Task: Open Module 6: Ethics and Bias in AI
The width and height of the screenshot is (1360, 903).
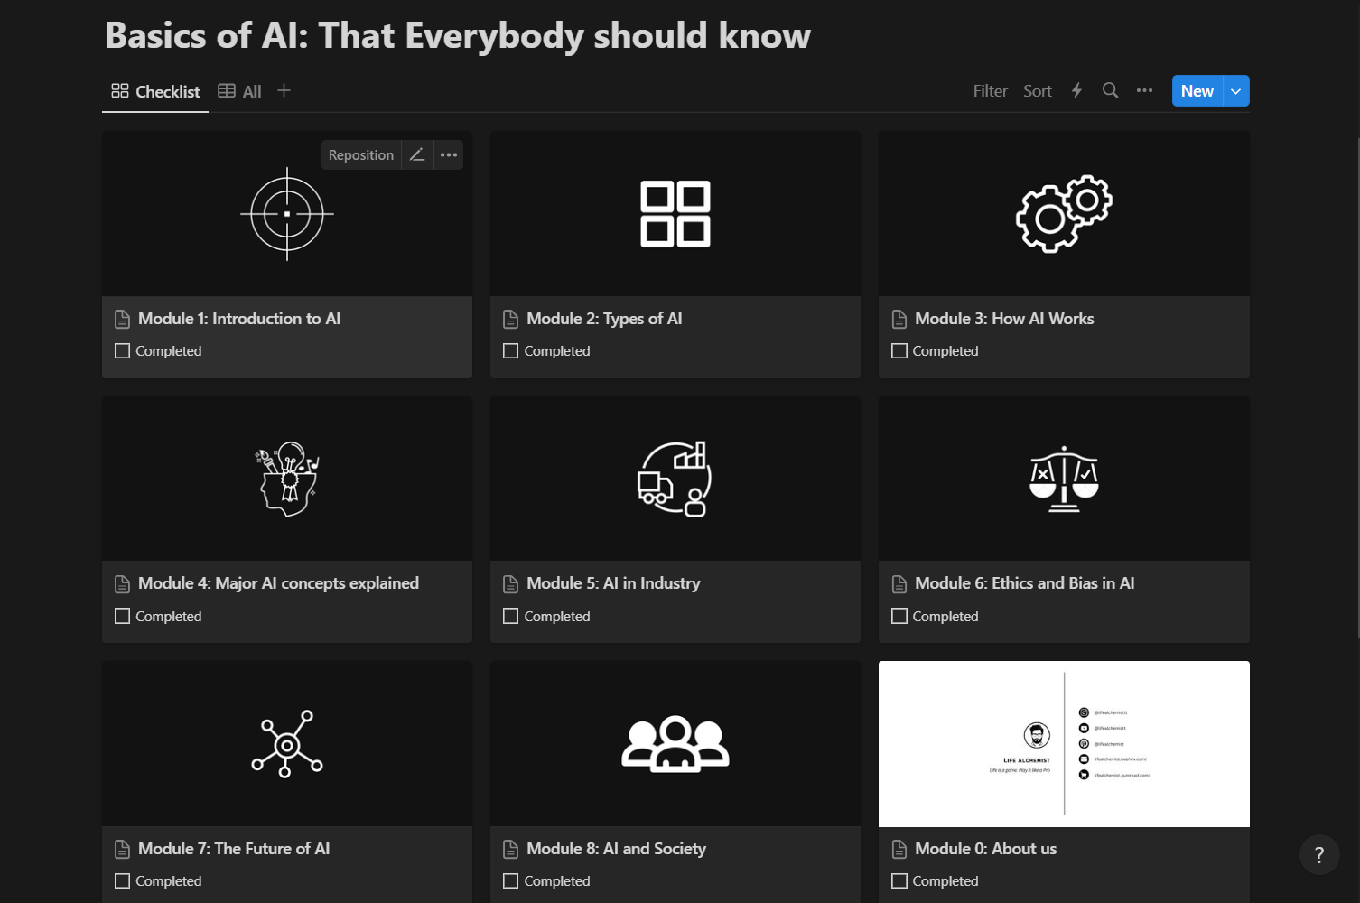Action: 1024,583
